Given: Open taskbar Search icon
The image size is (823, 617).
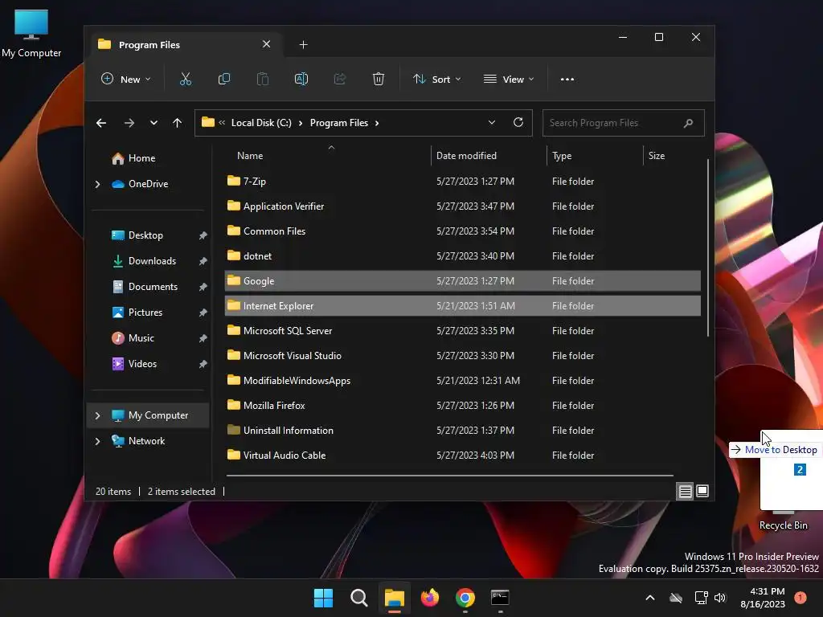Looking at the screenshot, I should (x=359, y=598).
